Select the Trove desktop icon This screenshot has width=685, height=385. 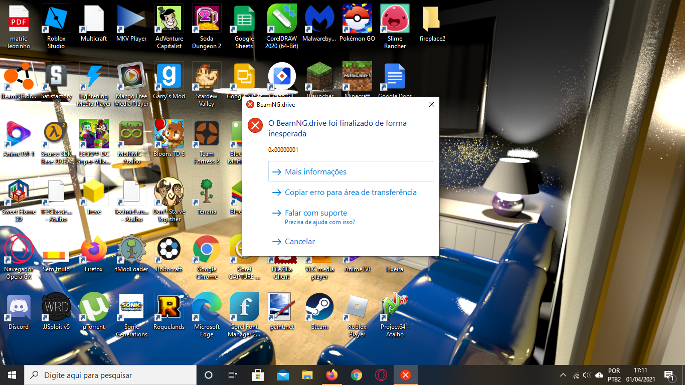click(94, 197)
